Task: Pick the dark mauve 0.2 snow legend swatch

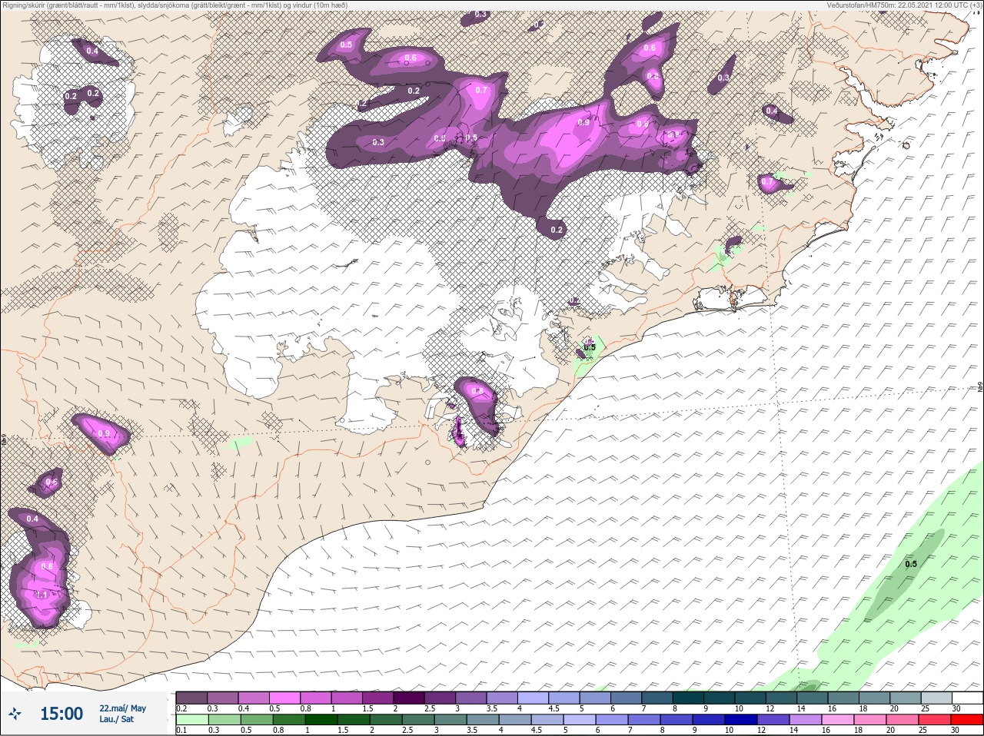Action: (x=191, y=698)
